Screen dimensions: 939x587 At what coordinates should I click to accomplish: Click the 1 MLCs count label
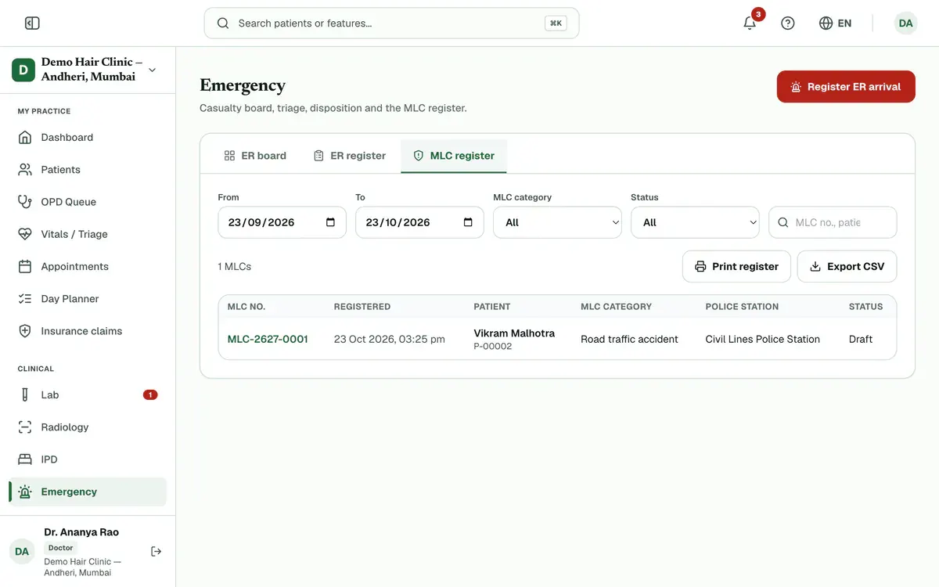(235, 266)
